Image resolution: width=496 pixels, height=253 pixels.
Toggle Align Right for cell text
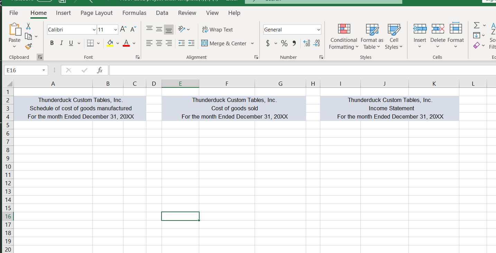[169, 43]
